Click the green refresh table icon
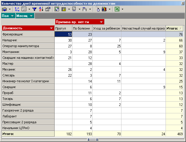Viewport: 186px width, 142px height. coord(57,9)
